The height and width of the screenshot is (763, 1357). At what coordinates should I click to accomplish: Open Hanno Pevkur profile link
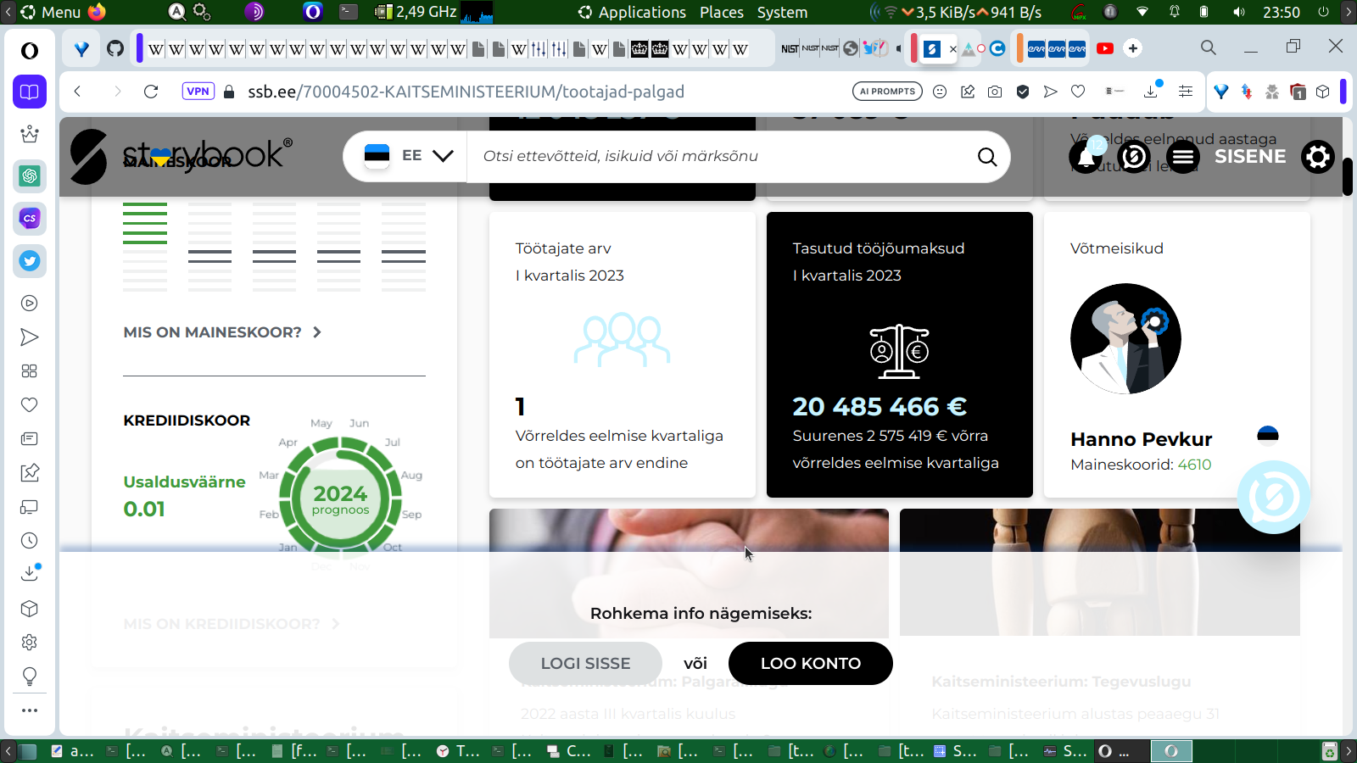[x=1141, y=439]
